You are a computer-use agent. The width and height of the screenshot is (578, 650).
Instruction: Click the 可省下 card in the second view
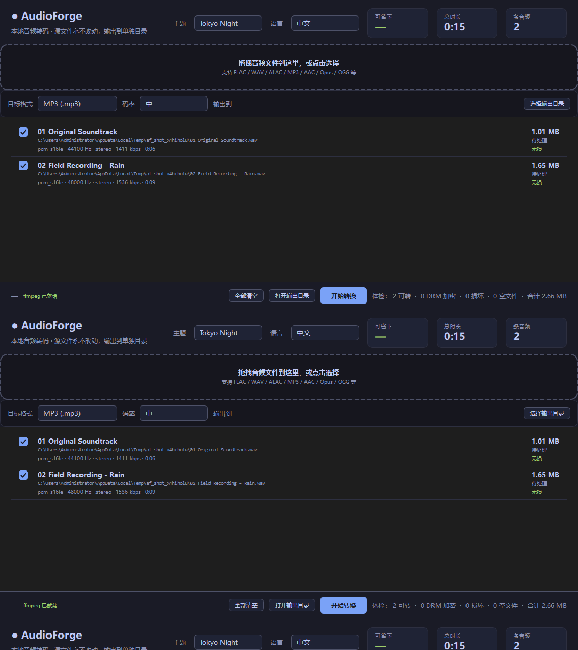click(398, 333)
